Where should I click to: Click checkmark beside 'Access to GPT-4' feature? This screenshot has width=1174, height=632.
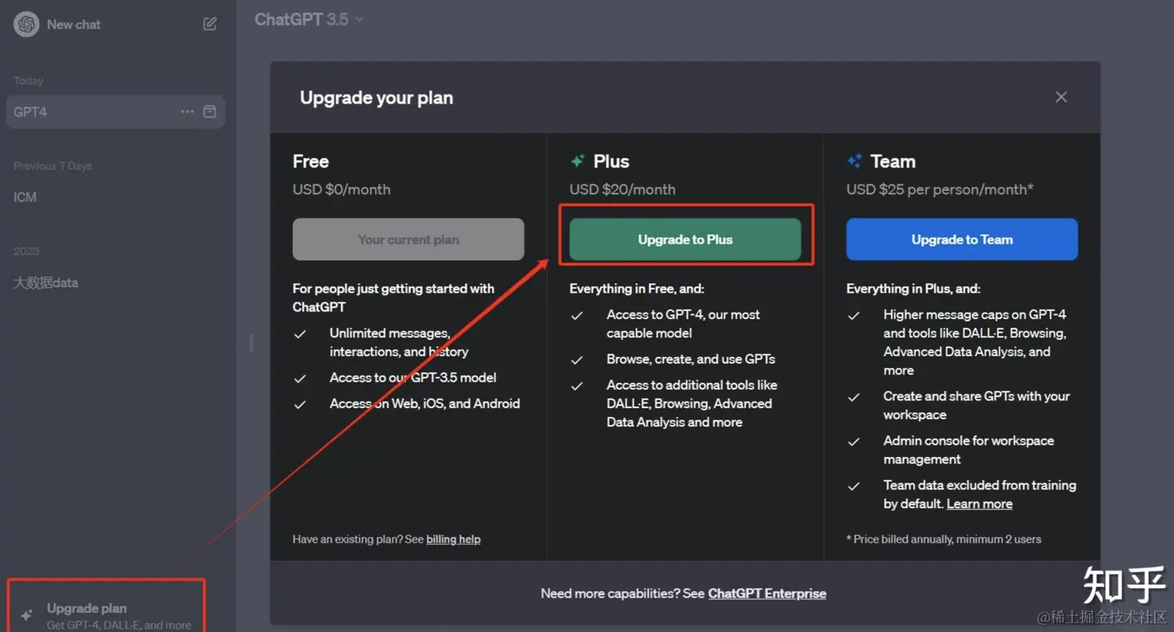(x=577, y=315)
